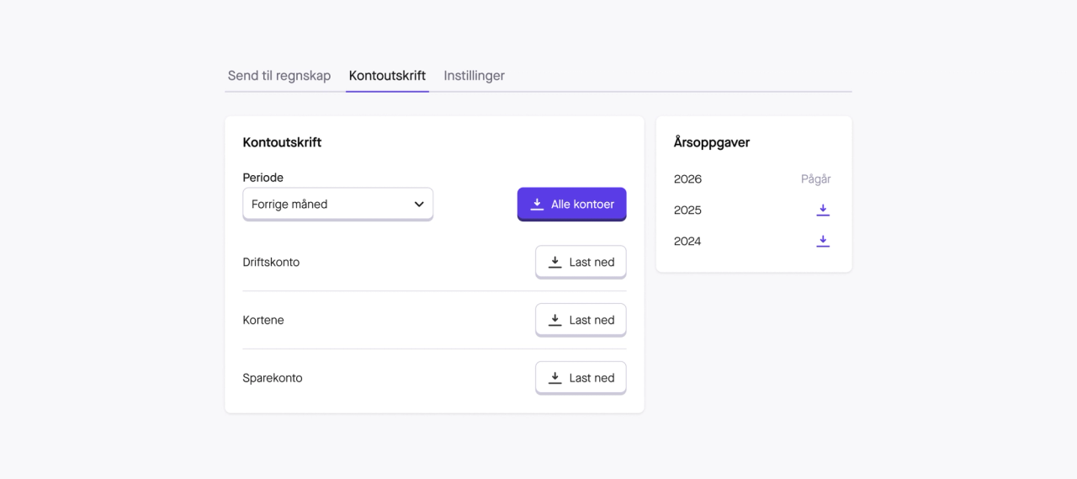Click the Kortene account label
The height and width of the screenshot is (479, 1077).
click(x=263, y=321)
